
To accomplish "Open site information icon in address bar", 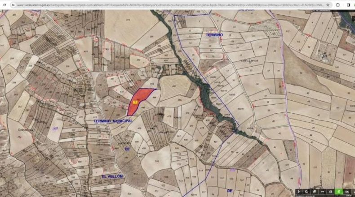I will click(x=13, y=5).
